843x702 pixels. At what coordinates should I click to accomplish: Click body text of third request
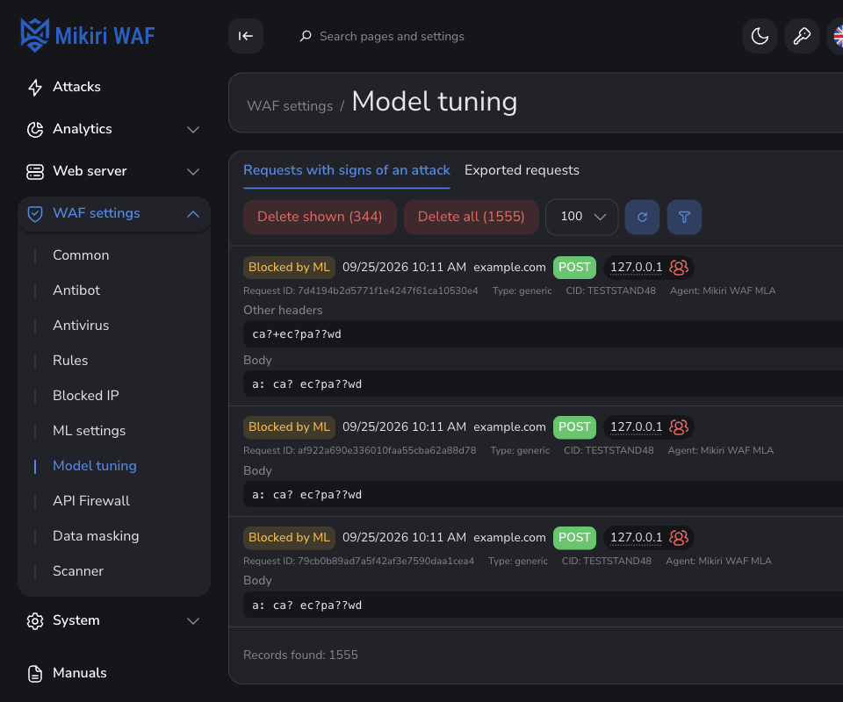click(307, 605)
